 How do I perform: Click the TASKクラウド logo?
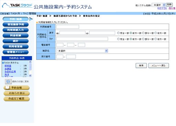[17, 6]
